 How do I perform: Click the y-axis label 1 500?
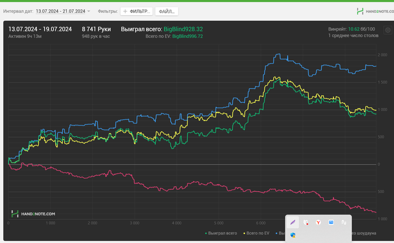click(x=382, y=82)
